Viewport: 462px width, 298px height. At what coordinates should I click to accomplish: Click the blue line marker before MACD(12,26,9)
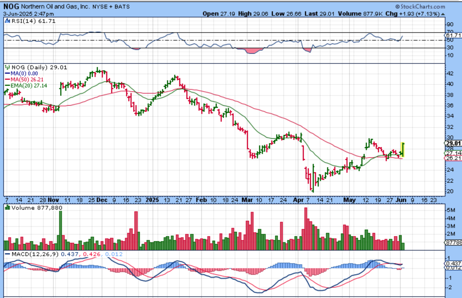[7, 254]
